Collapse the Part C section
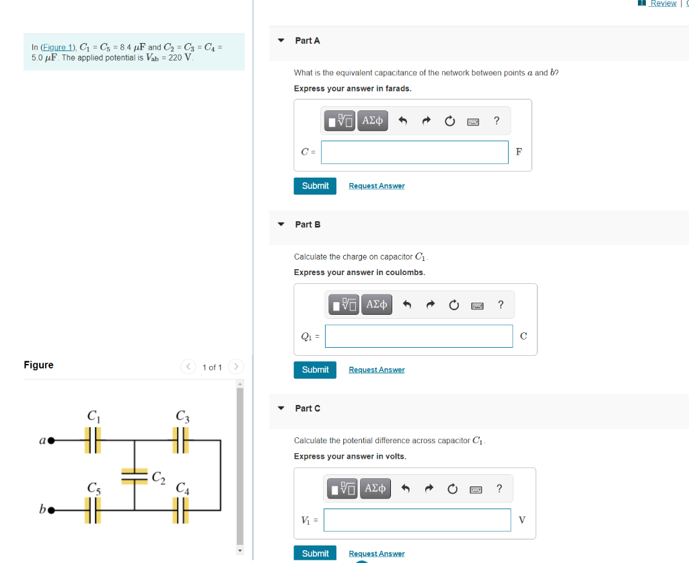The width and height of the screenshot is (689, 563). [x=281, y=408]
